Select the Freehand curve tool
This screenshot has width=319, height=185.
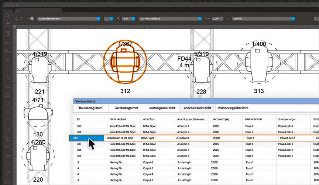[x=8, y=130]
